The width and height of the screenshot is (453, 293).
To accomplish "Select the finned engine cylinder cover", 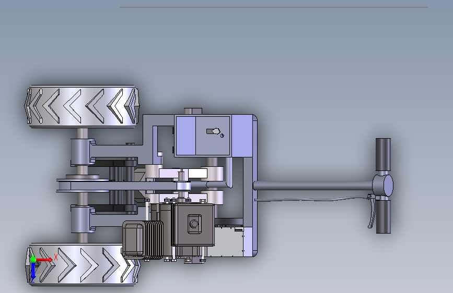I will pyautogui.click(x=143, y=239).
